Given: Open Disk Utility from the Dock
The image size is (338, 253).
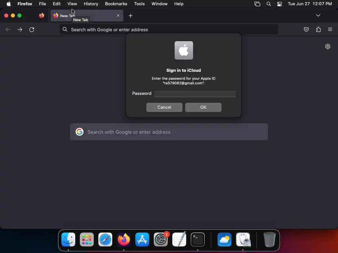Looking at the screenshot, I should (243, 239).
